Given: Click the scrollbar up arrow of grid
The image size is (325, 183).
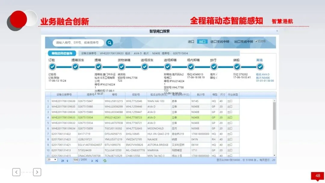Looking at the screenshot, I should tap(274, 101).
